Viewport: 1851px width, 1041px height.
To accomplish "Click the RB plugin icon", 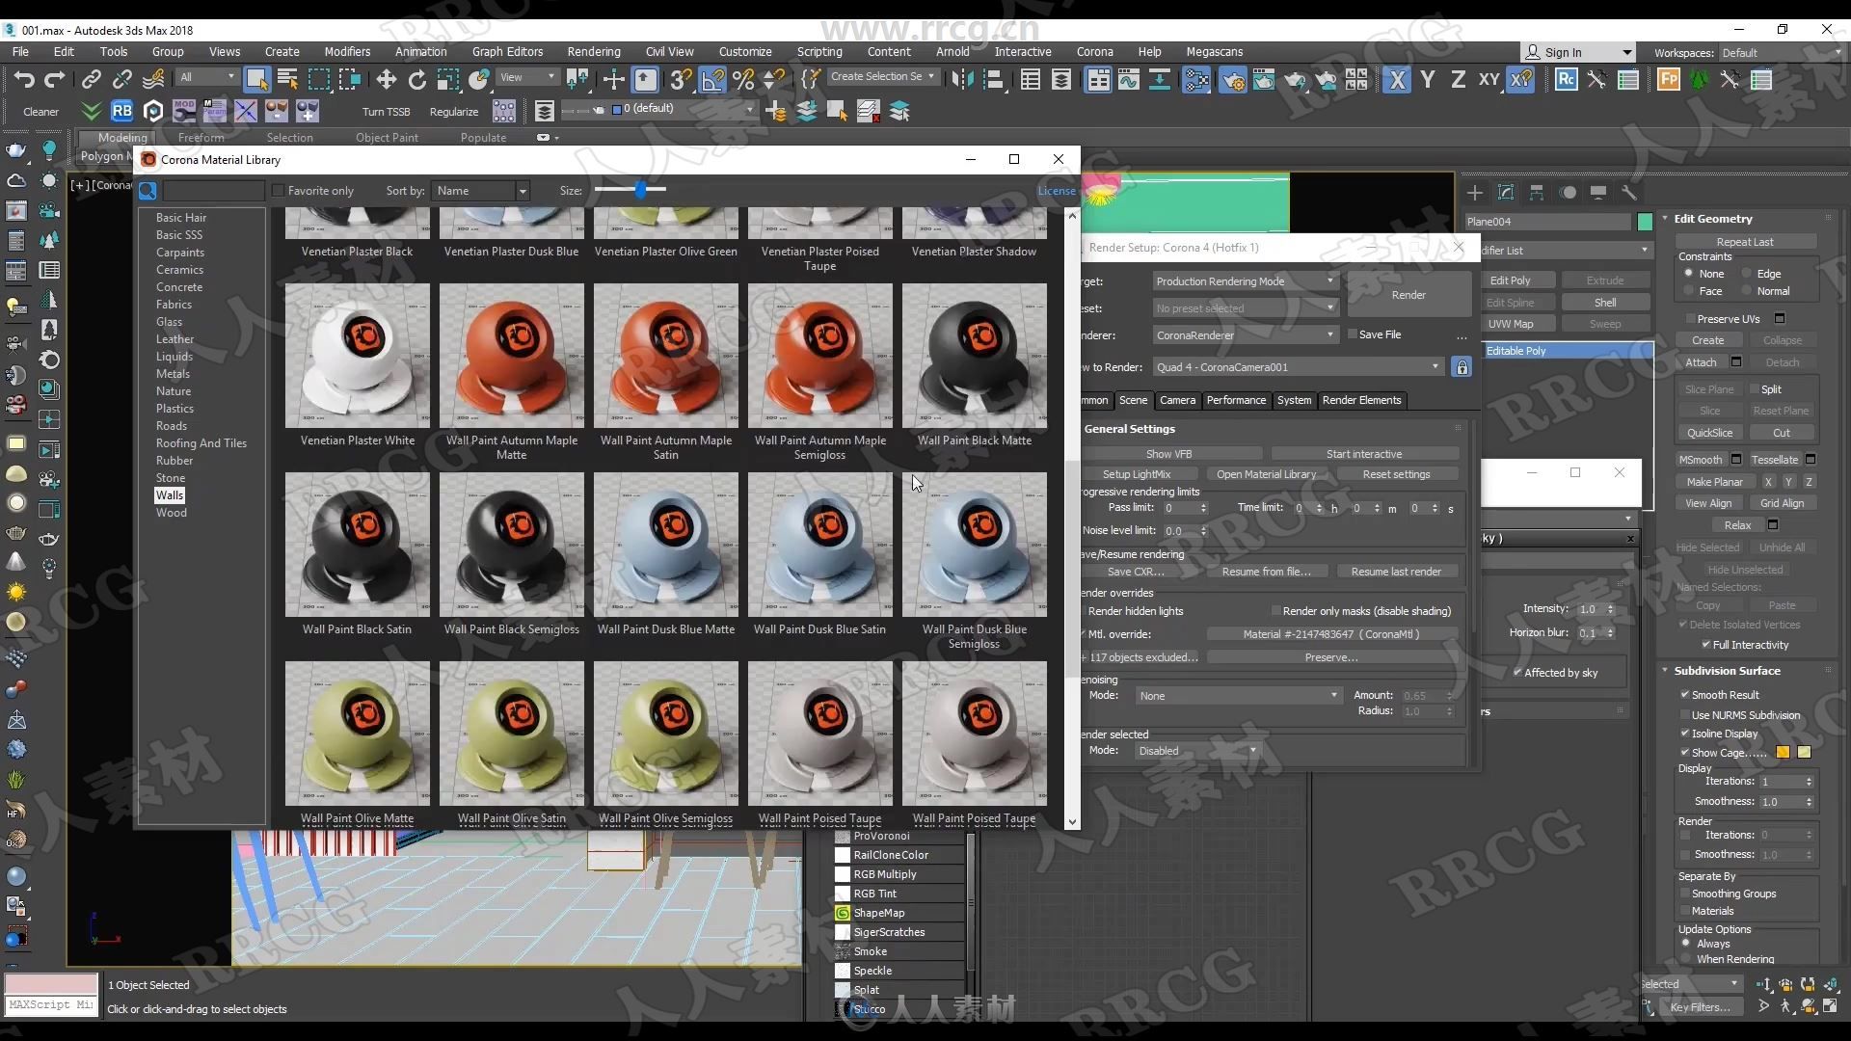I will (121, 111).
